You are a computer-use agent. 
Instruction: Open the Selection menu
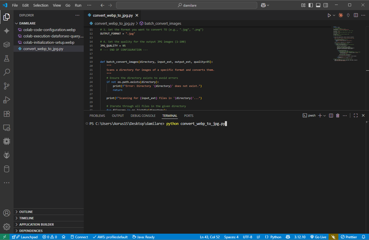click(41, 5)
